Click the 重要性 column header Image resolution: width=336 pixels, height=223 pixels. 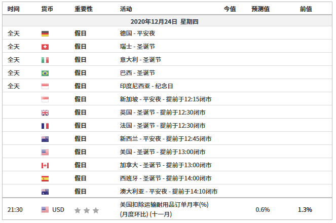tap(84, 9)
